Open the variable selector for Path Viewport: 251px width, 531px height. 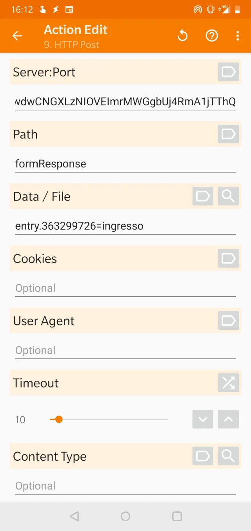point(228,134)
